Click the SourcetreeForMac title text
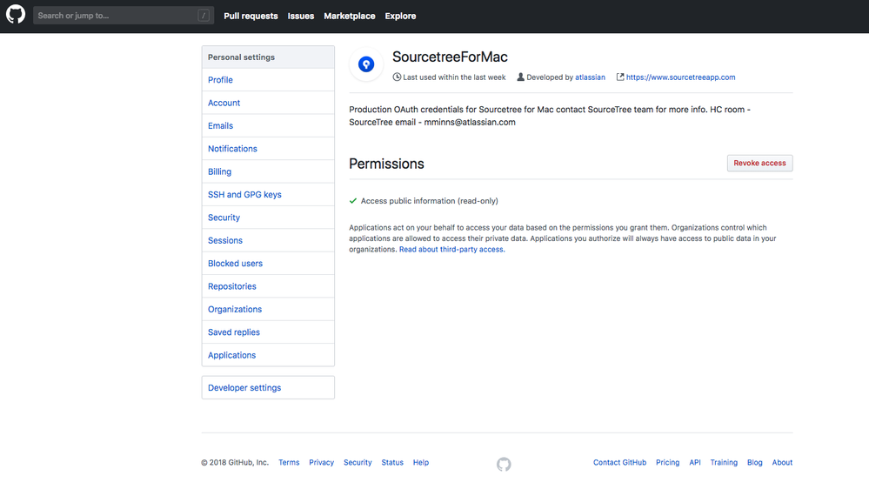This screenshot has width=869, height=496. point(450,57)
